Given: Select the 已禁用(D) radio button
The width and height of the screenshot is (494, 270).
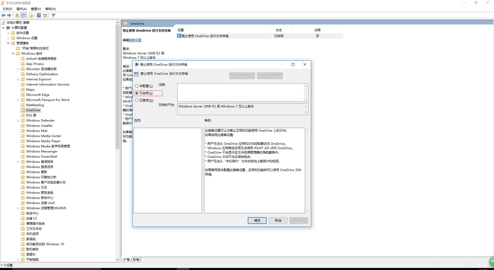Looking at the screenshot, I should click(x=137, y=100).
